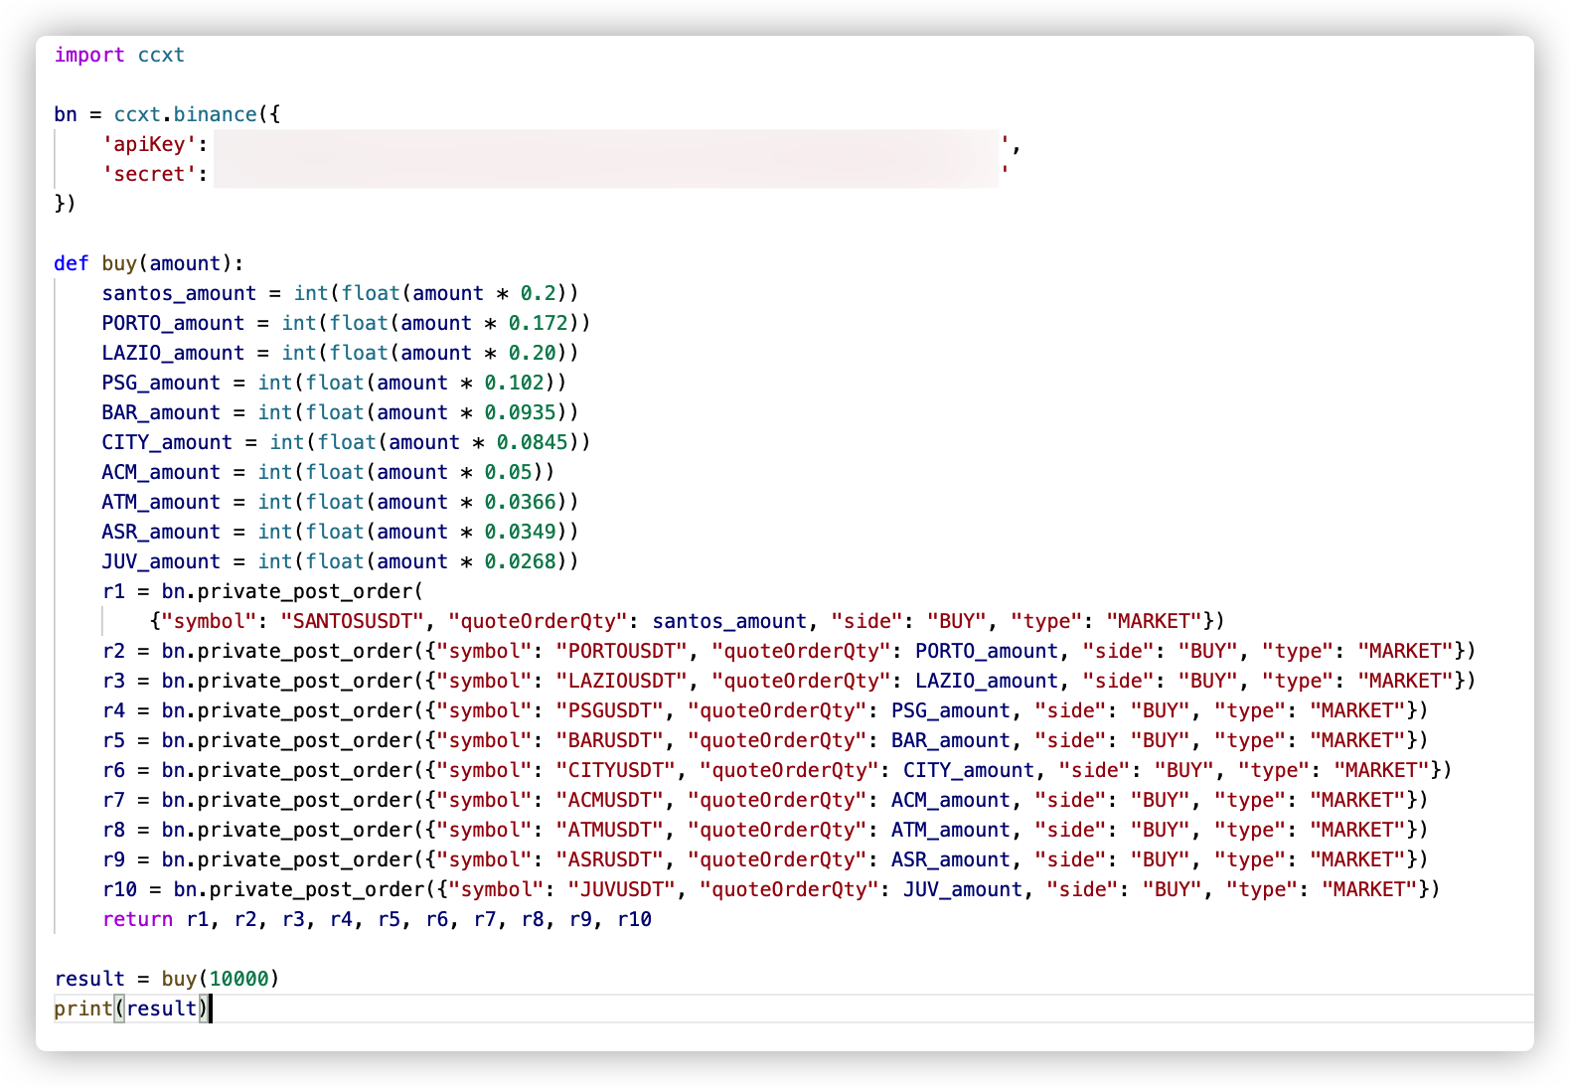Click the 'print(result)' line

(x=131, y=1009)
